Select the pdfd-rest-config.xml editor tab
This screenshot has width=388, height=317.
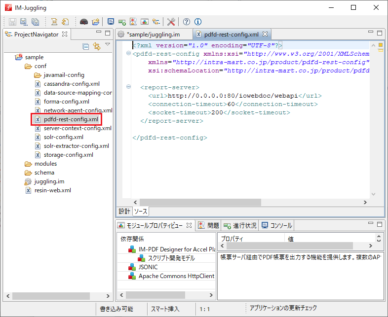coord(232,35)
